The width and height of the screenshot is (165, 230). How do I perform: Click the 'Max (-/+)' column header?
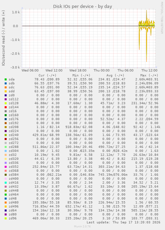point(149,75)
